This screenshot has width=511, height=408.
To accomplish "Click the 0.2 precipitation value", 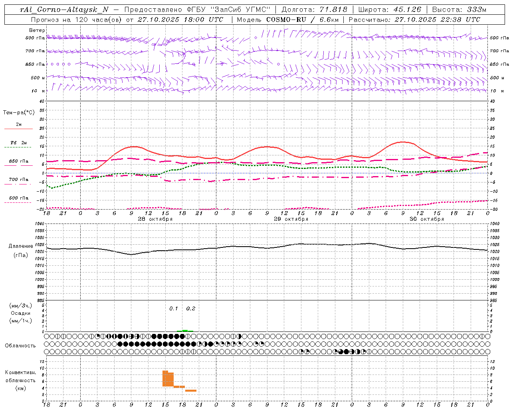I will [191, 308].
